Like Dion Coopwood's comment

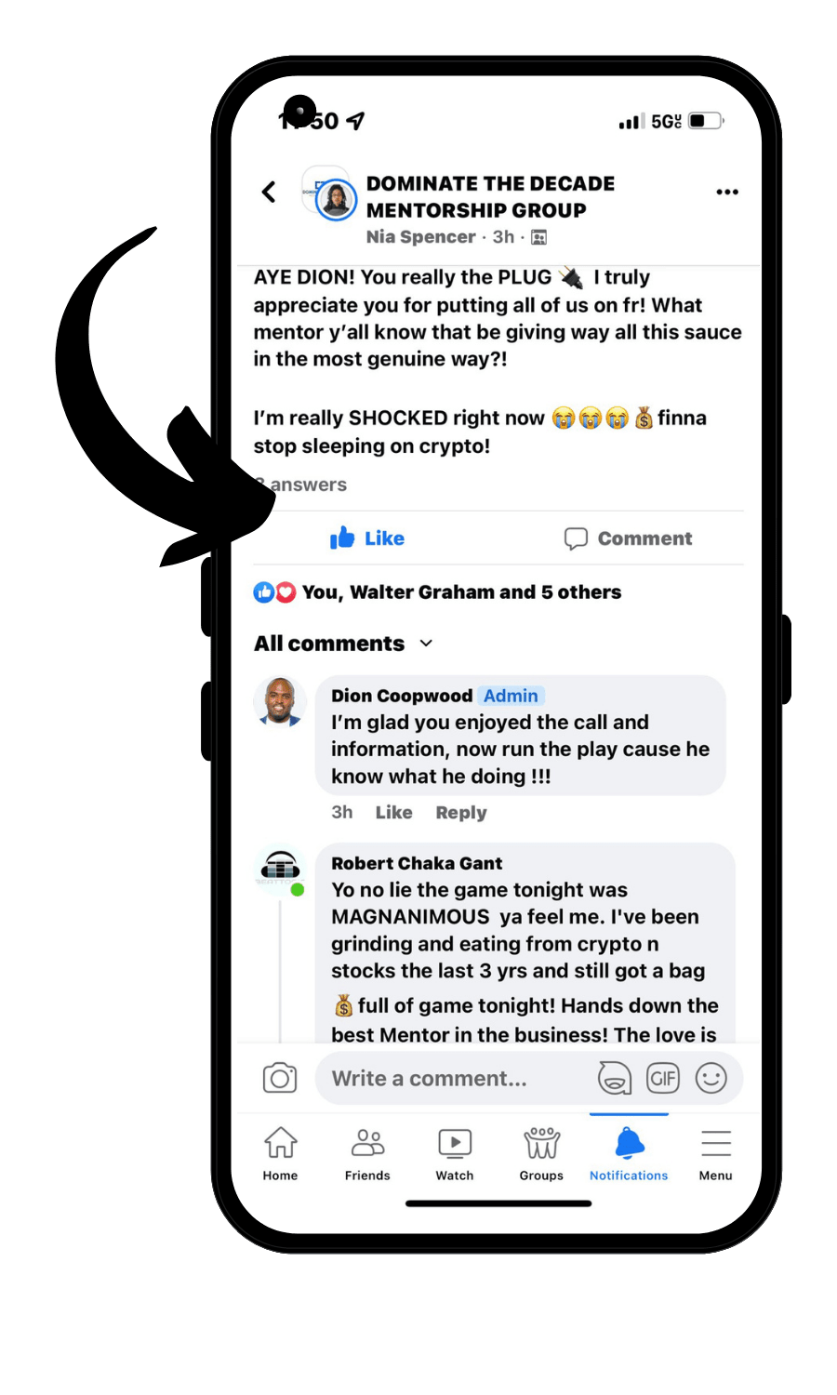point(394,812)
